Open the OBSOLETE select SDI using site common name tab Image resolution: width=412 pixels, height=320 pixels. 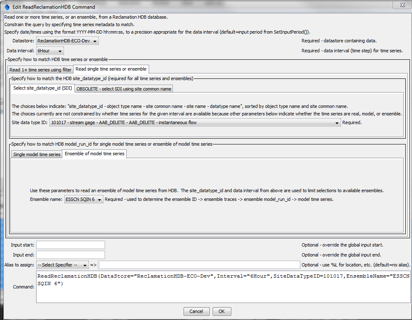click(x=123, y=88)
